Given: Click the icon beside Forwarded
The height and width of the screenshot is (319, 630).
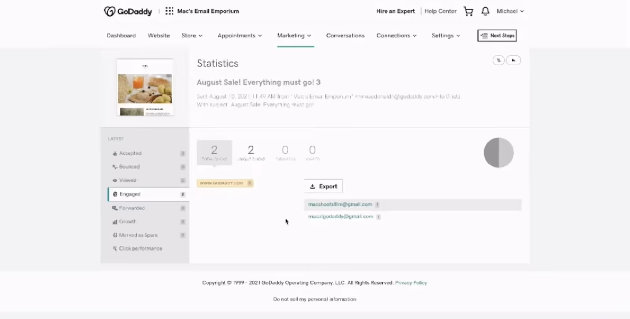Looking at the screenshot, I should click(x=115, y=208).
